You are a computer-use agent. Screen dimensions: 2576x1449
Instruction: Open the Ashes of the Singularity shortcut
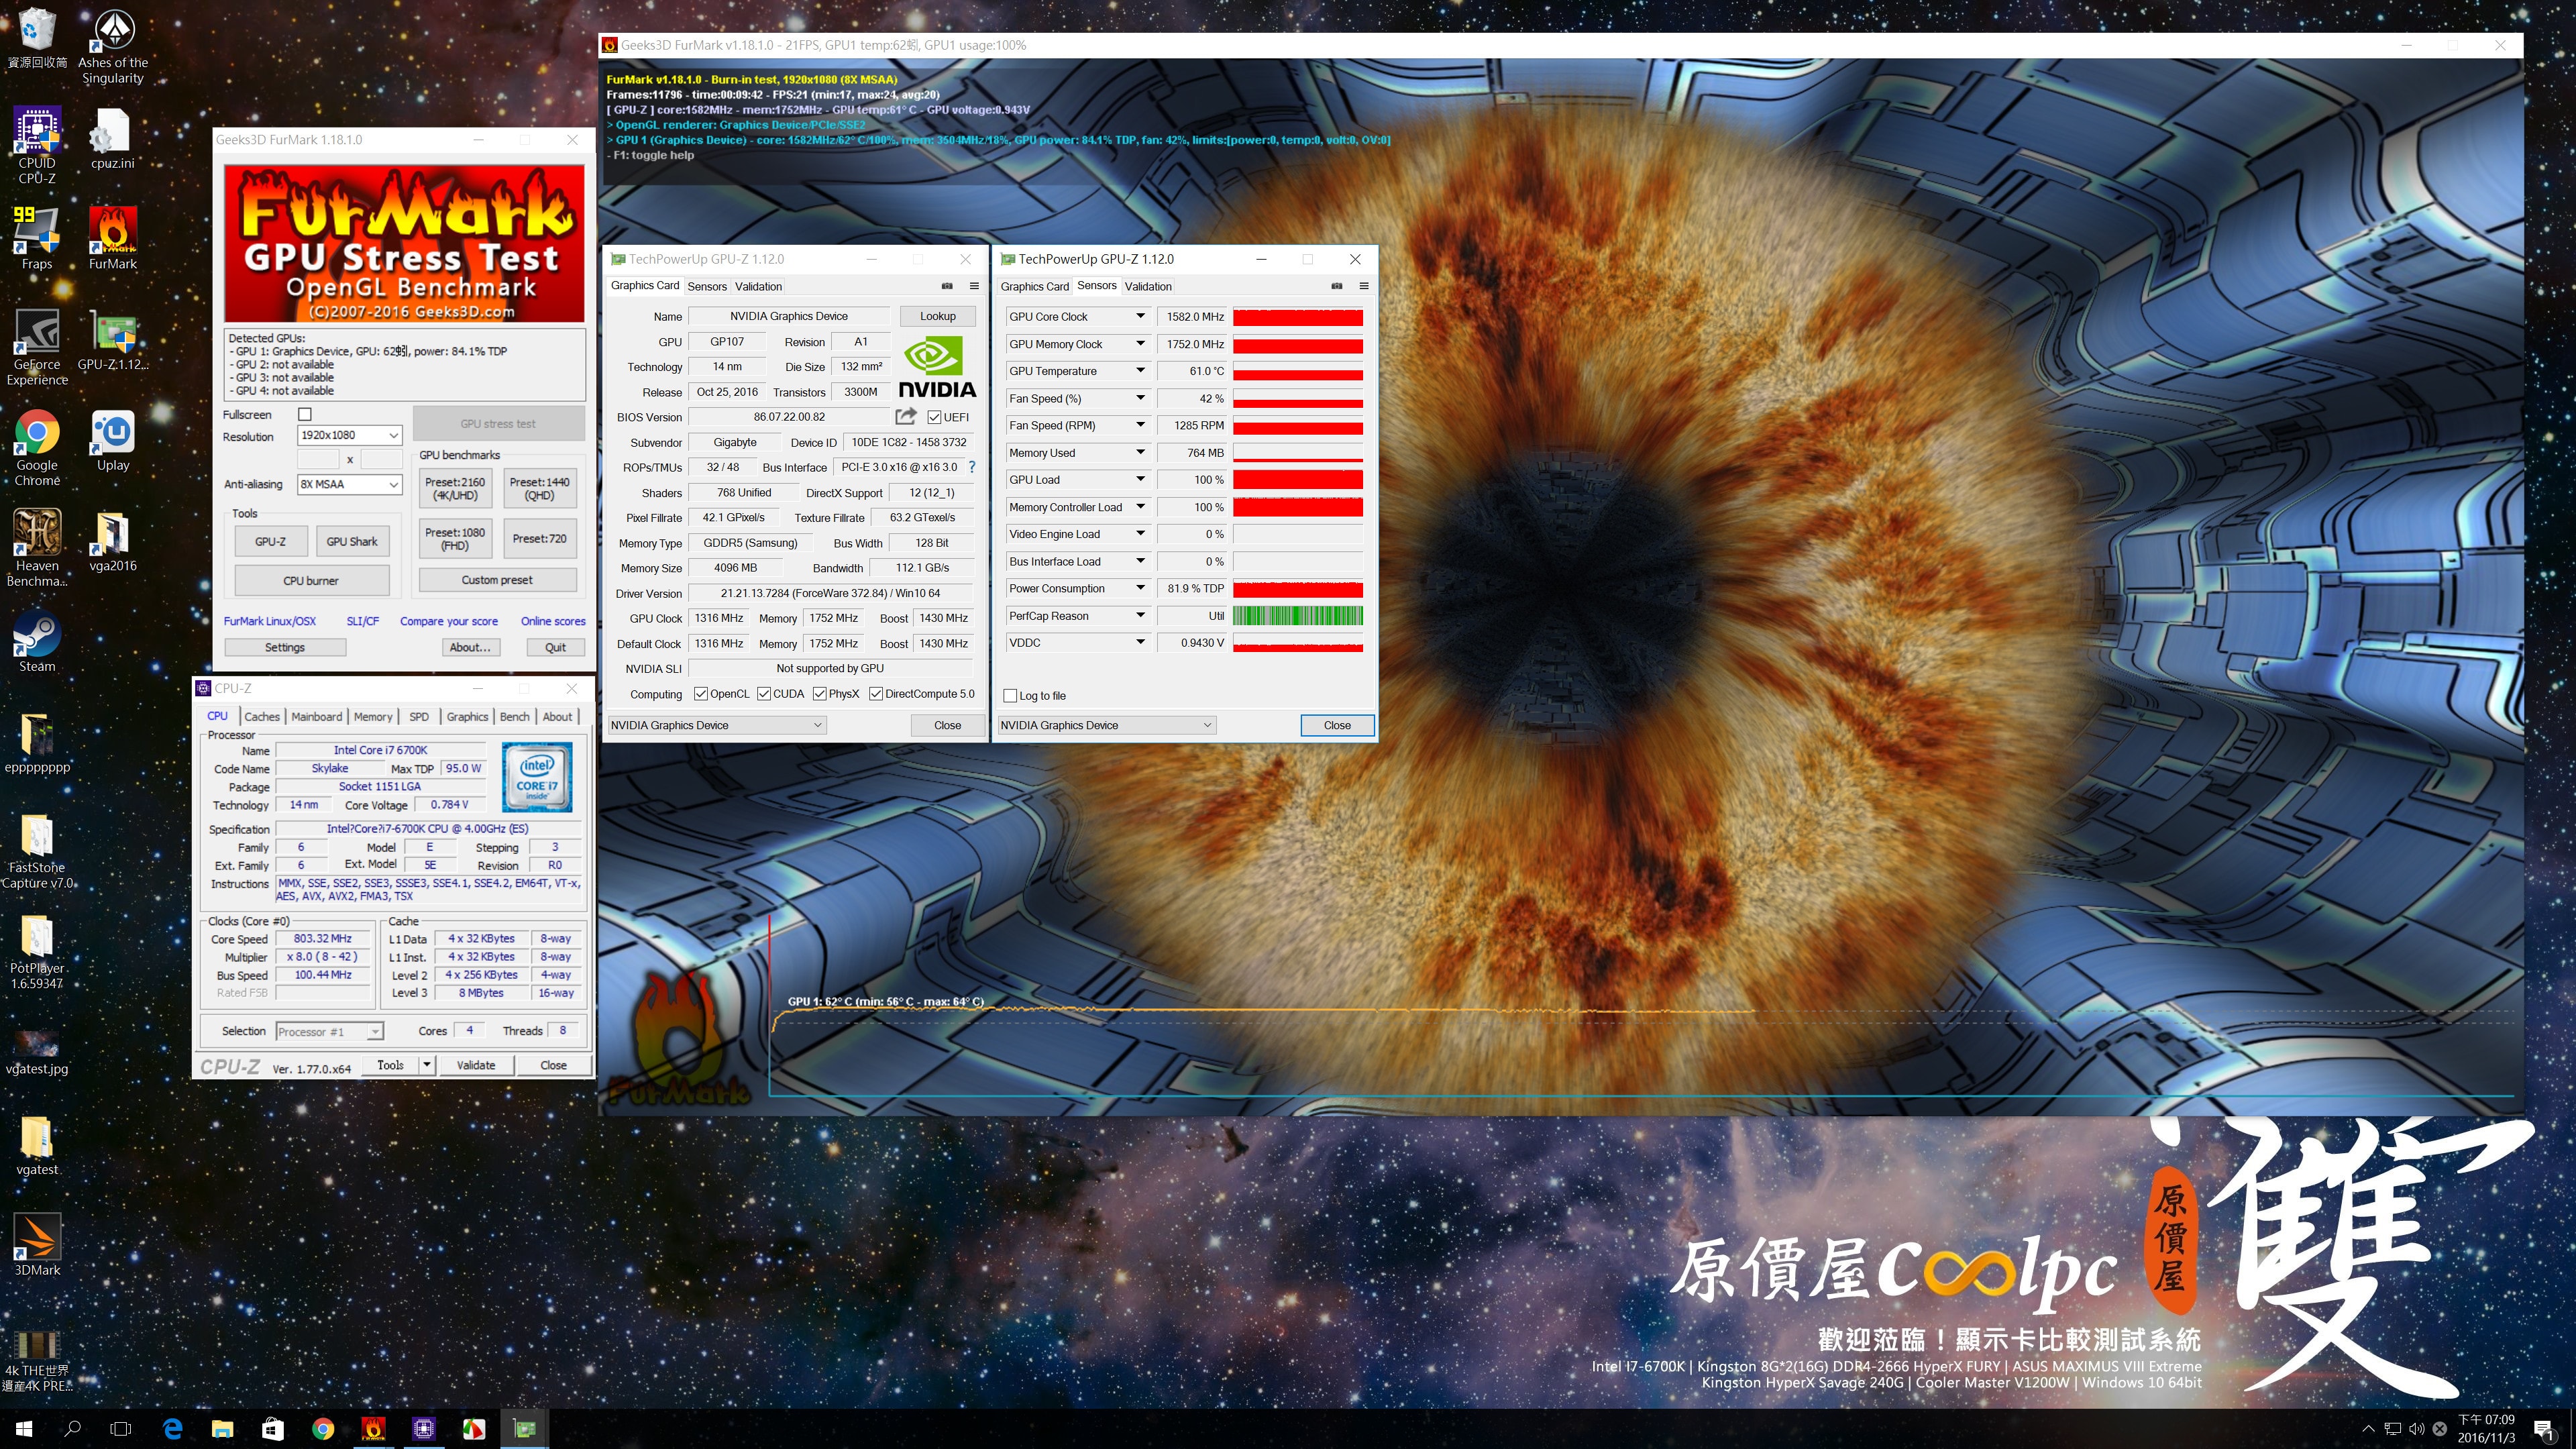click(x=113, y=46)
